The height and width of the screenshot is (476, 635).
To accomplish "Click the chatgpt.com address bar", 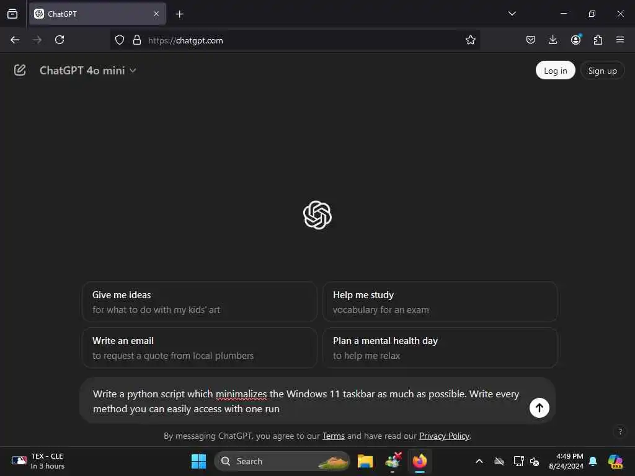I will coord(295,40).
